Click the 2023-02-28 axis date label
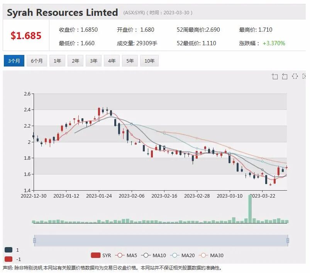 [x=197, y=196]
